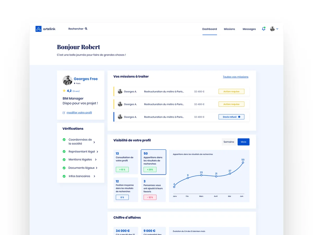Image resolution: width=313 pixels, height=235 pixels.
Task: Expand Mentions légales chevron
Action: point(96,160)
